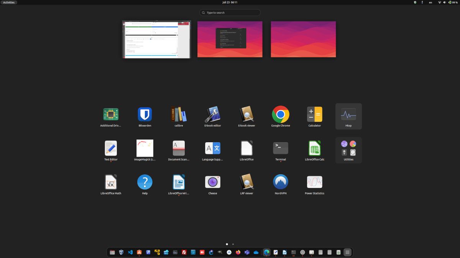Launch Google Chrome from the app grid
Viewport: 460px width, 258px height.
[x=280, y=114]
